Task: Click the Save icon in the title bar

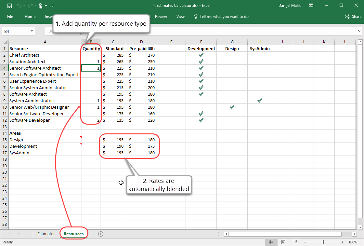Action: click(x=10, y=6)
